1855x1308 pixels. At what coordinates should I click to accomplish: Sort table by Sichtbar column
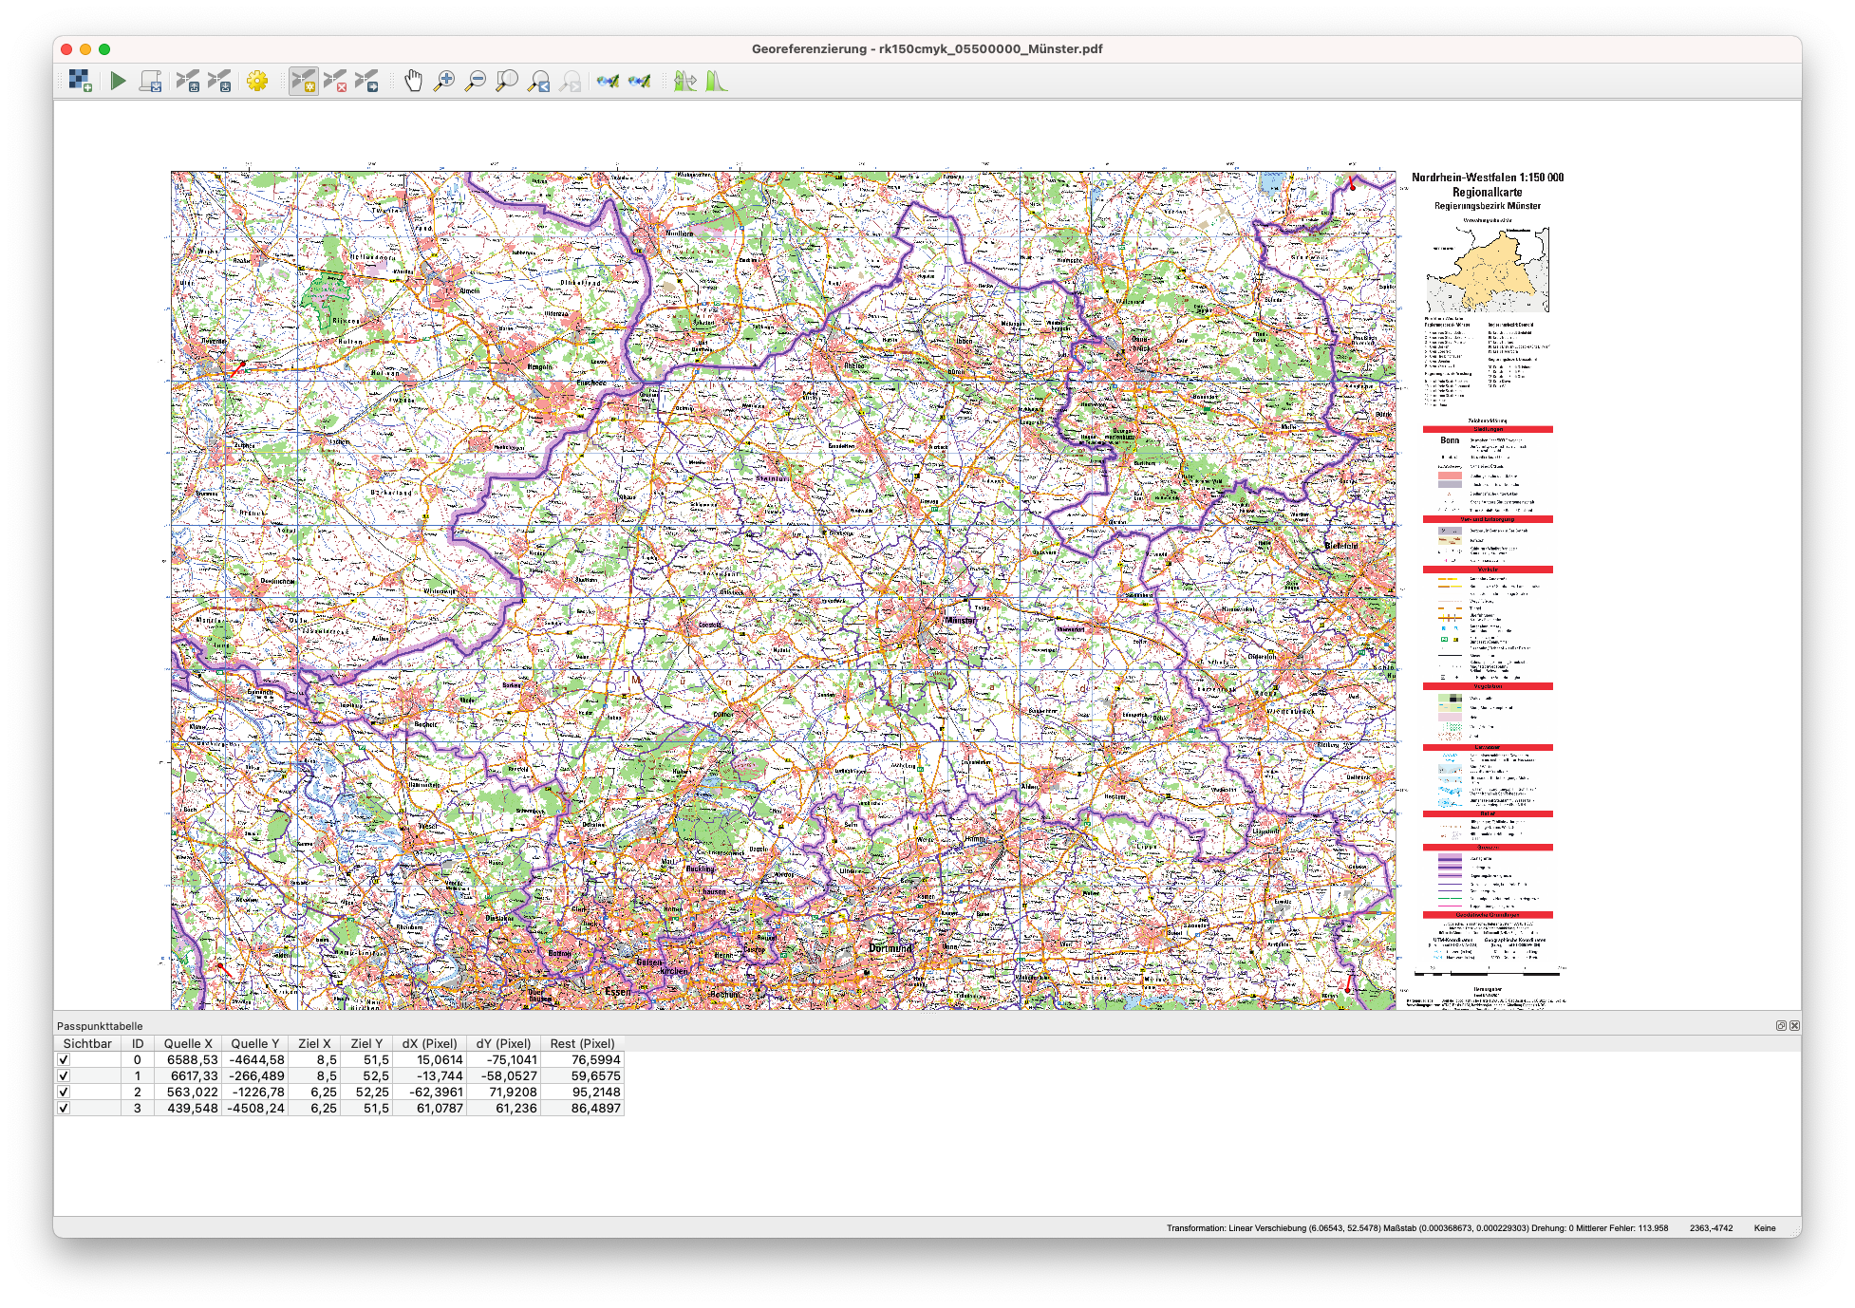(87, 1043)
